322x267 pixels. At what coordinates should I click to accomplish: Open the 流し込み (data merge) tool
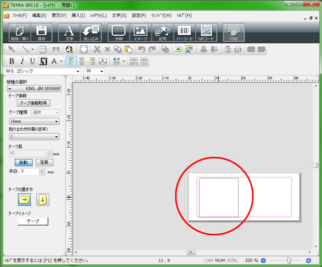pos(91,33)
